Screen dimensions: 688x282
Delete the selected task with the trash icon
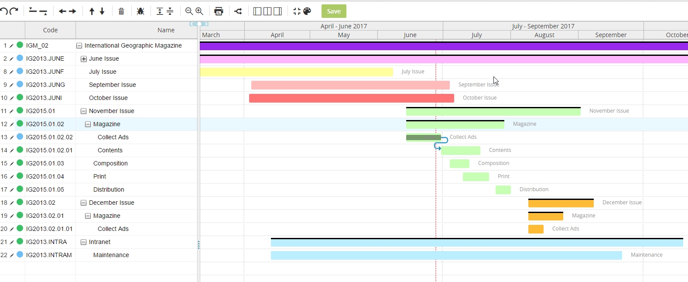pyautogui.click(x=121, y=11)
